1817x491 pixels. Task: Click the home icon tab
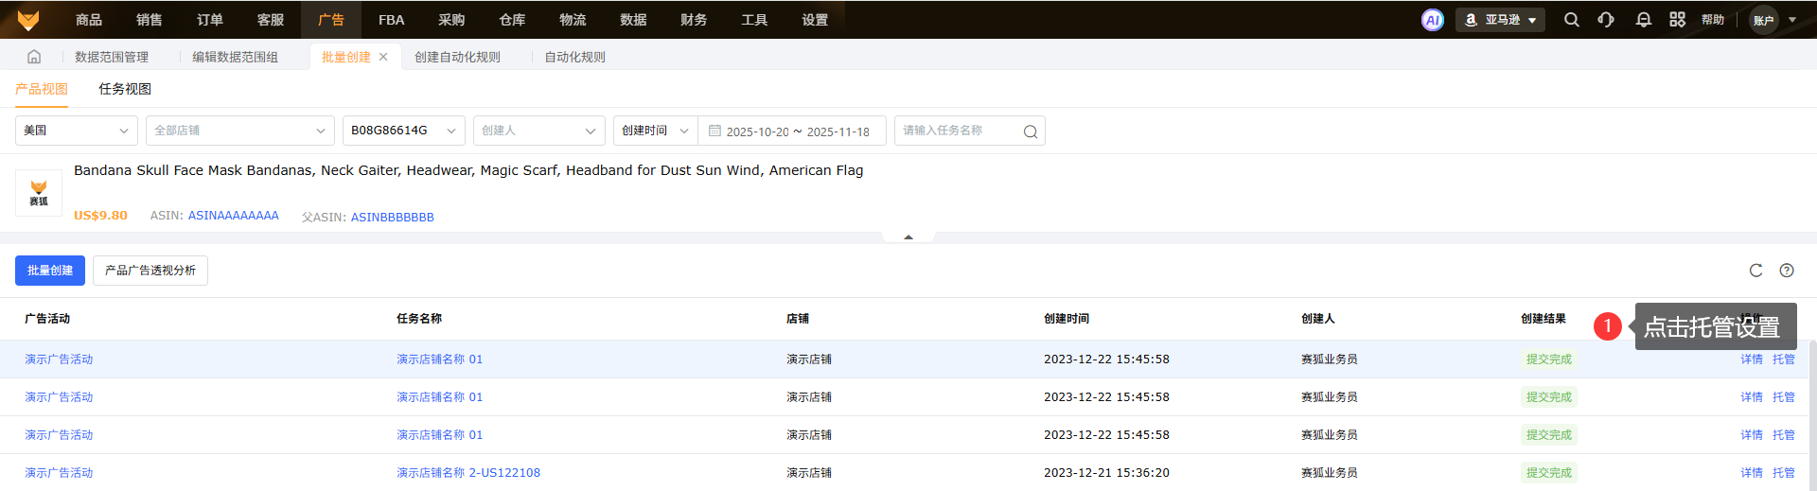[x=34, y=57]
